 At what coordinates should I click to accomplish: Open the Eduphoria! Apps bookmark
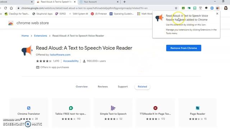[x=42, y=14]
